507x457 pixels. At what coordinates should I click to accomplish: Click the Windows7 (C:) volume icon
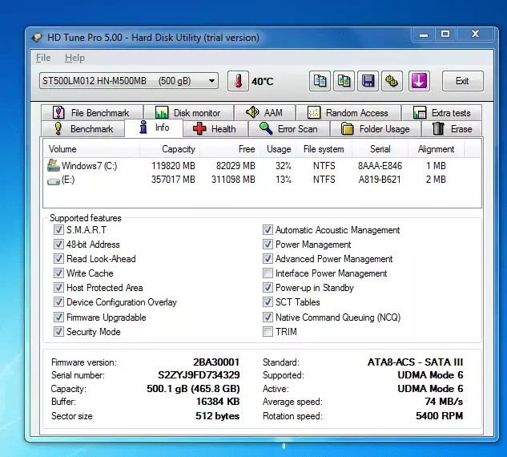click(x=54, y=165)
